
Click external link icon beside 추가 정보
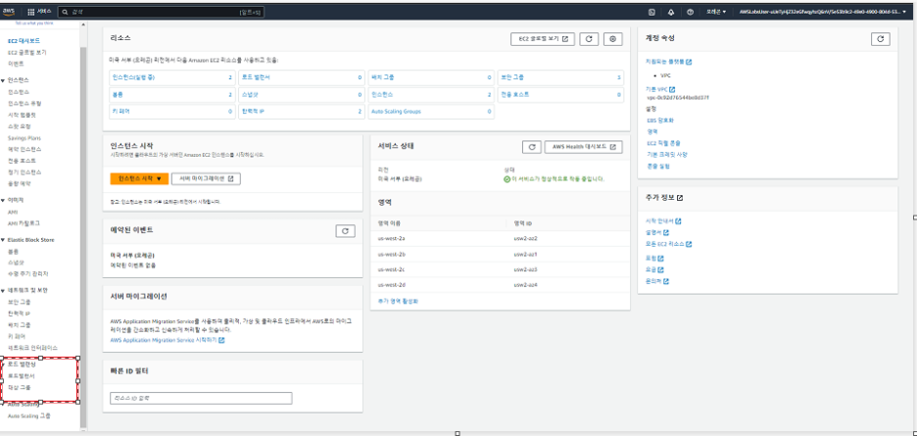(x=680, y=198)
